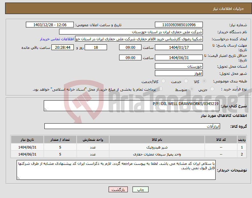Click the گروه کالا field ابزارآلات
Viewport: 252px width, 198px height.
pos(132,126)
